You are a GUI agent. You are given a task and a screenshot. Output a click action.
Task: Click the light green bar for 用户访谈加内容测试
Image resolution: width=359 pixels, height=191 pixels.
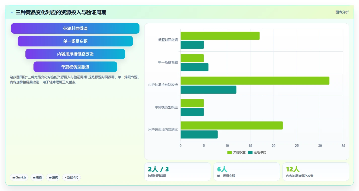[232, 125]
